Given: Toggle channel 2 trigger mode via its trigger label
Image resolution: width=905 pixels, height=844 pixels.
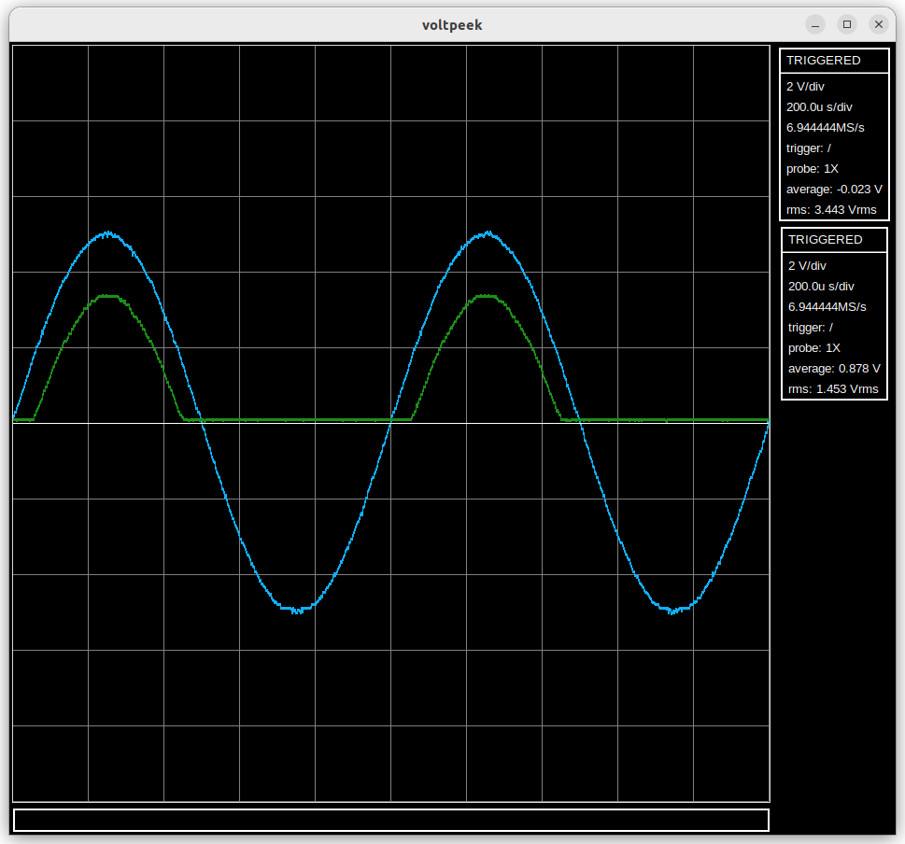Looking at the screenshot, I should [x=809, y=327].
